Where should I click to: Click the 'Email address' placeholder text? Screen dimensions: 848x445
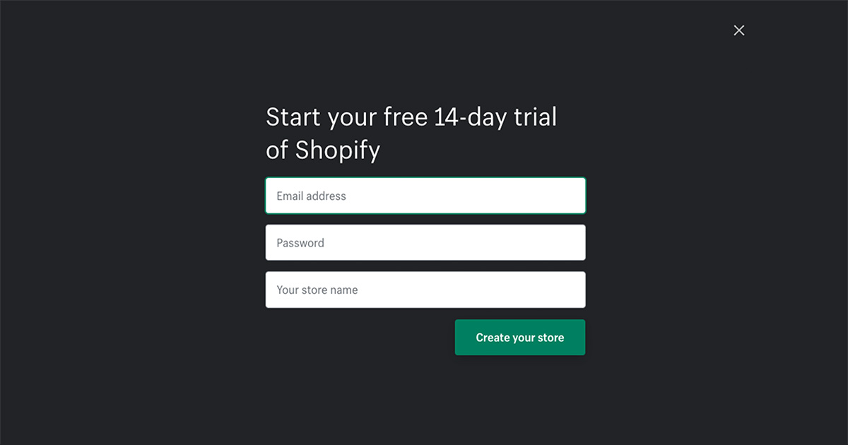point(311,196)
